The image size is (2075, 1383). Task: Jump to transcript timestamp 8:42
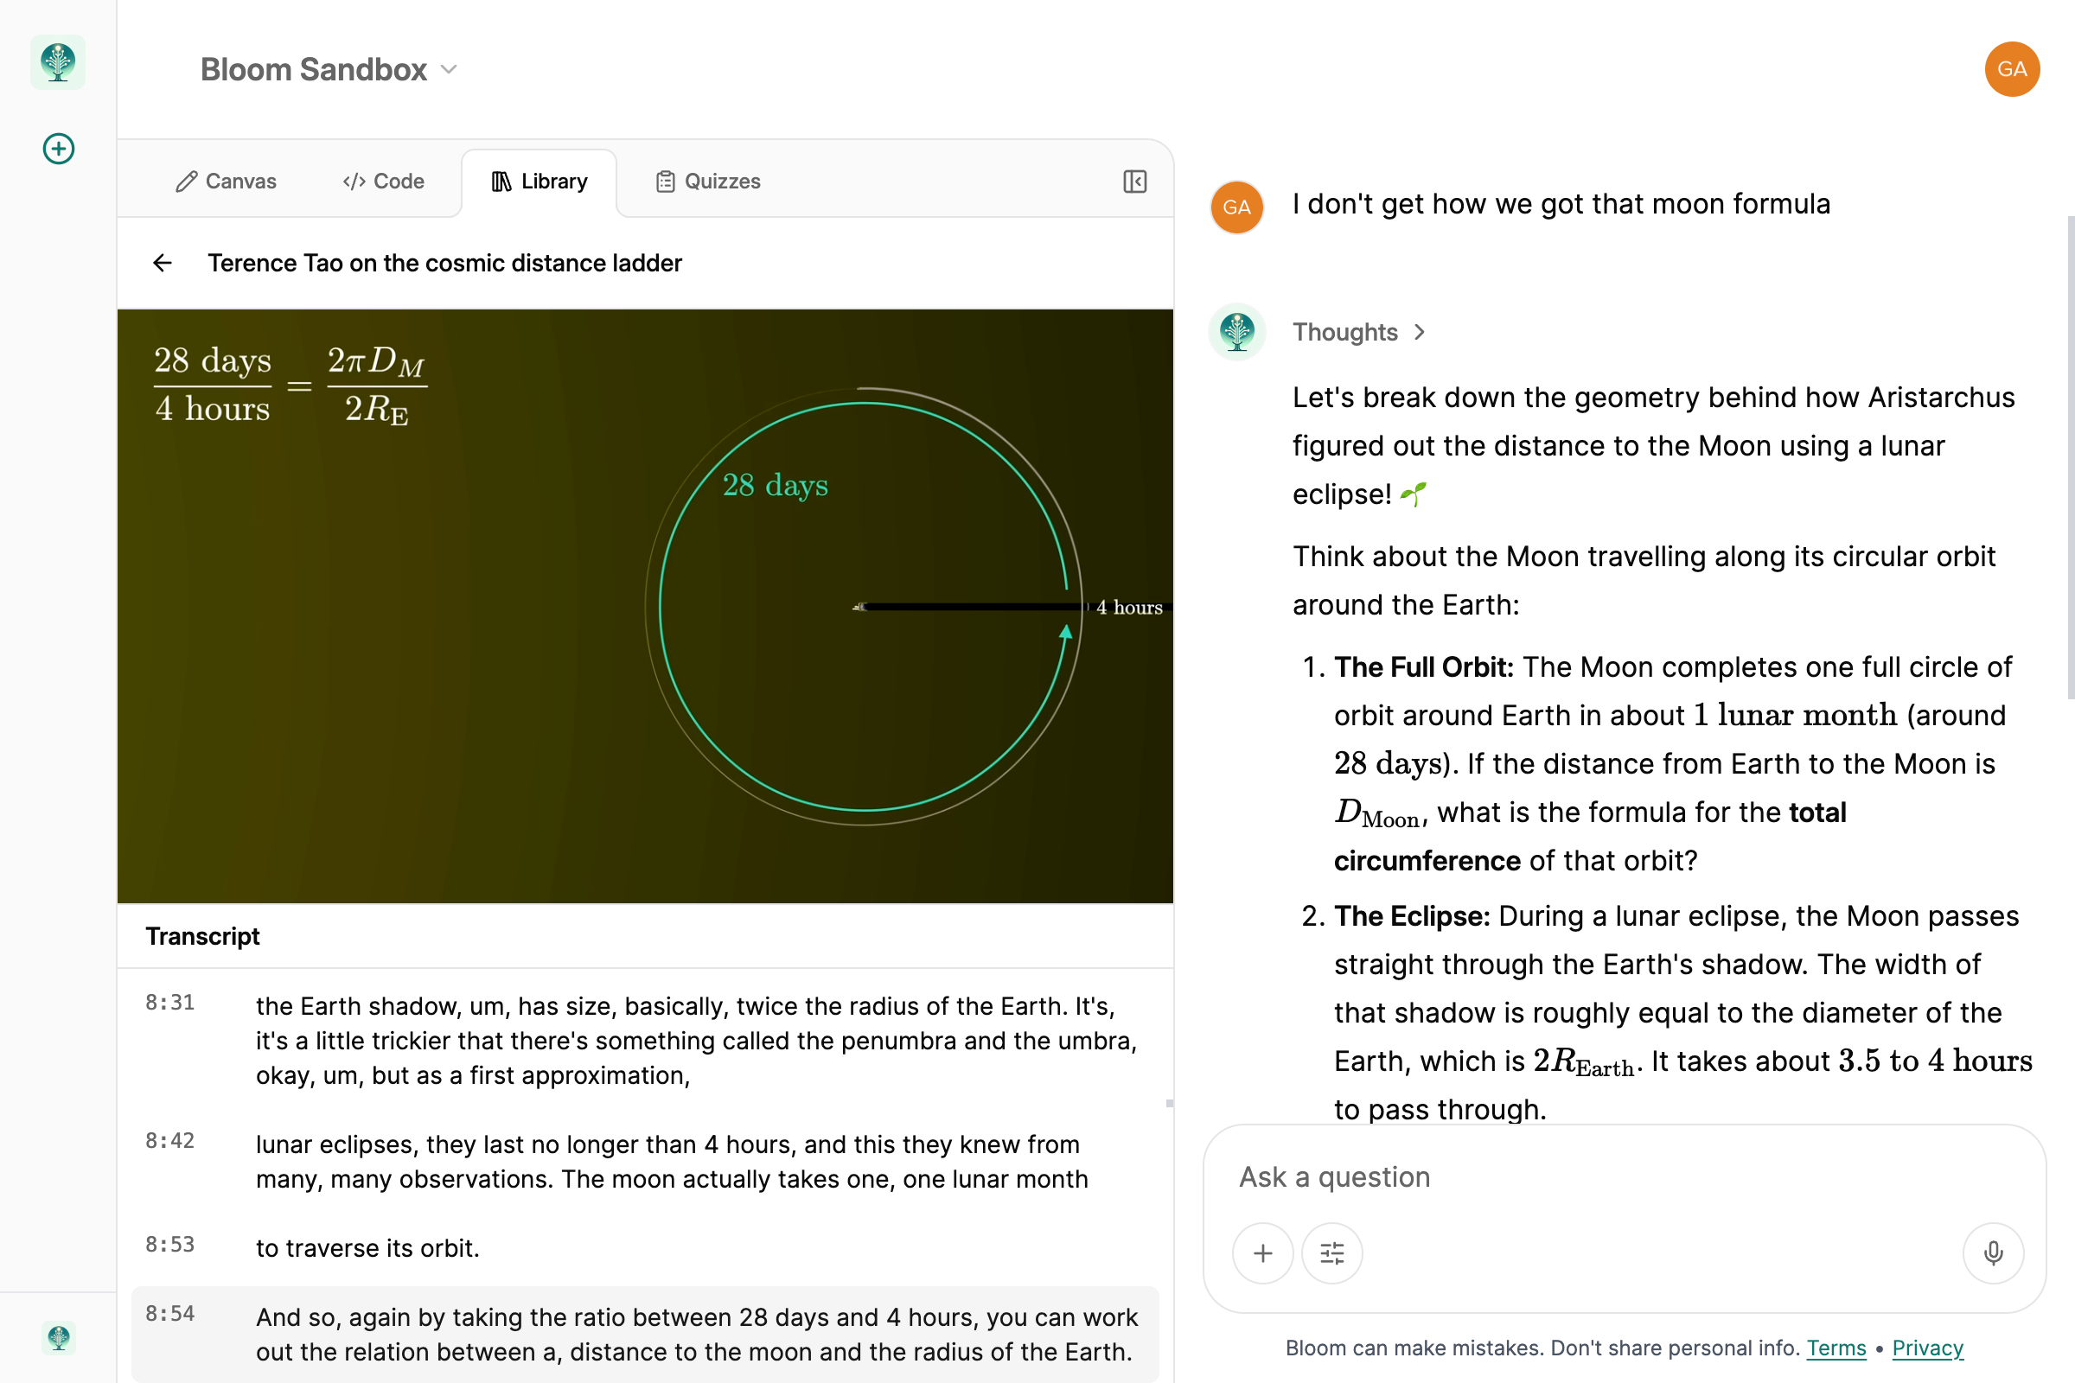(x=169, y=1141)
